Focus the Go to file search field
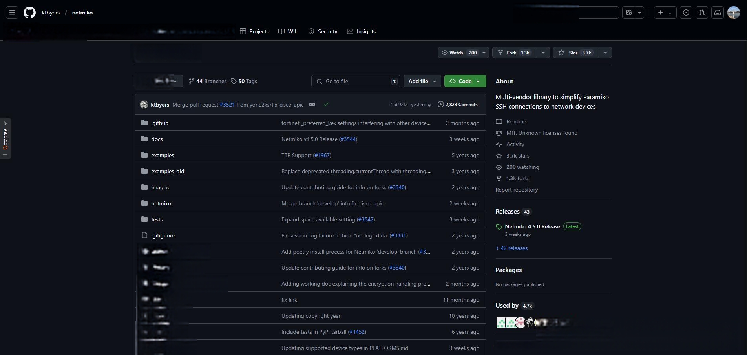747x355 pixels. pyautogui.click(x=356, y=81)
